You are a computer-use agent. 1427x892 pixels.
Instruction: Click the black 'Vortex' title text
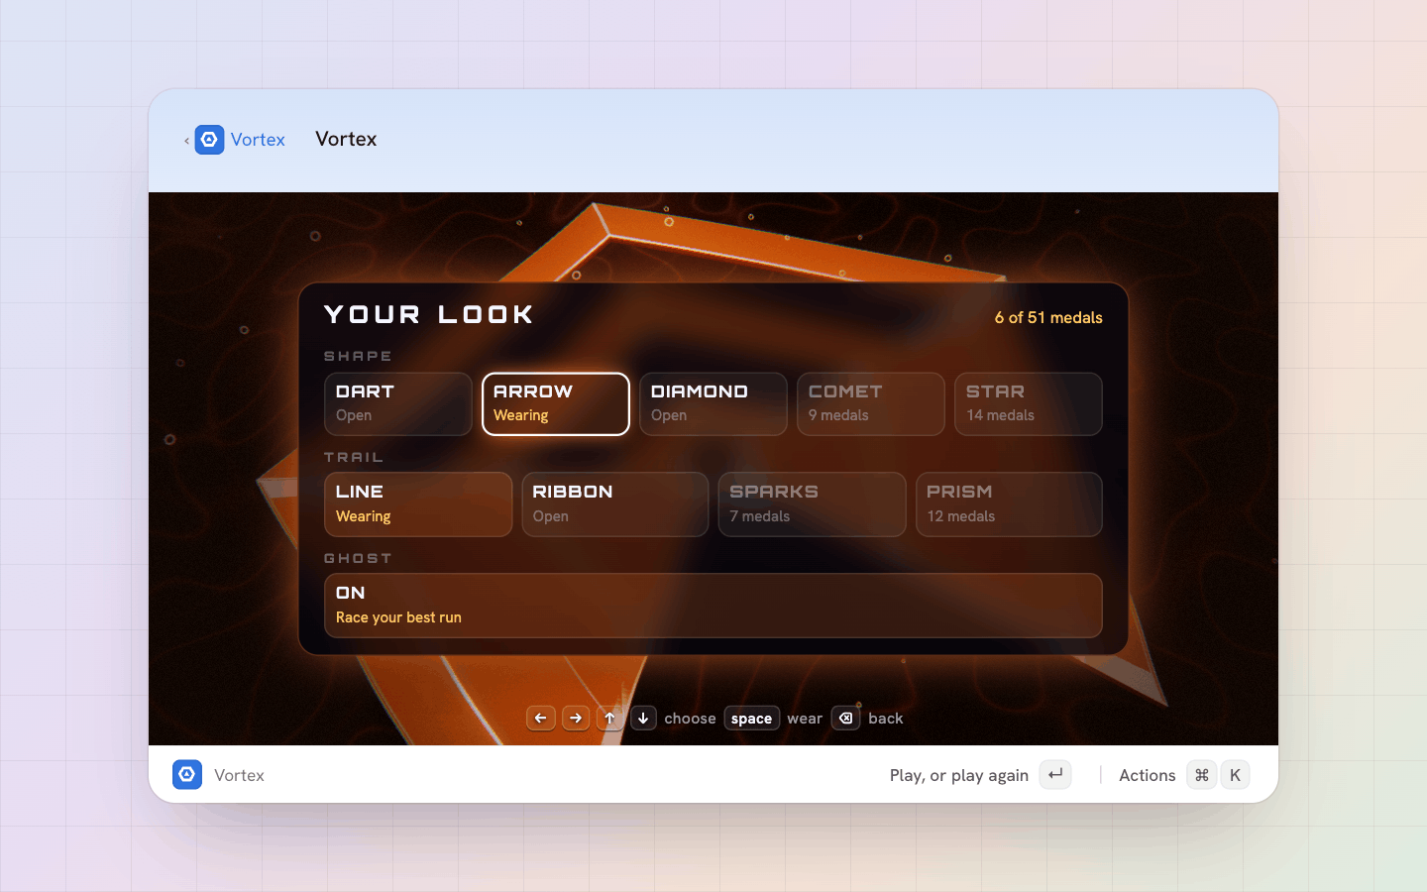(x=346, y=139)
